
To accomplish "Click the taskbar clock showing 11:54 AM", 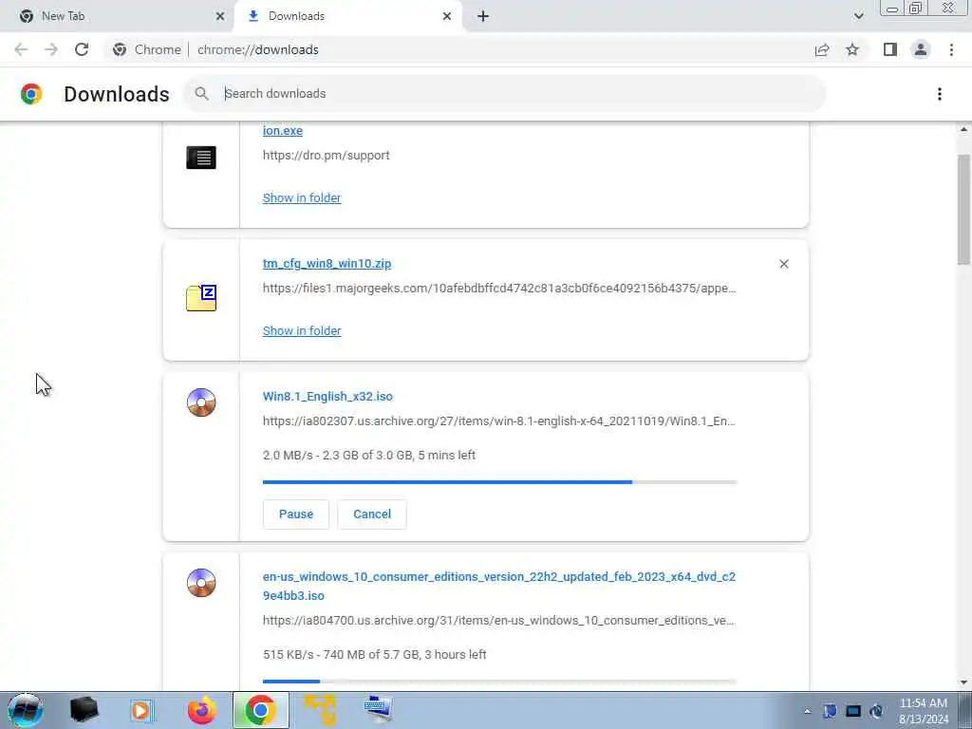I will tap(924, 710).
